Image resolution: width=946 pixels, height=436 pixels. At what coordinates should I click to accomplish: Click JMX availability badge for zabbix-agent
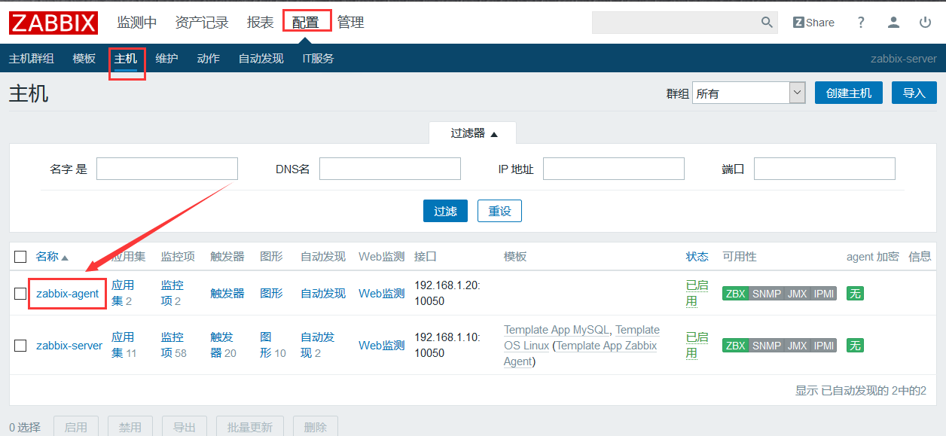click(797, 294)
